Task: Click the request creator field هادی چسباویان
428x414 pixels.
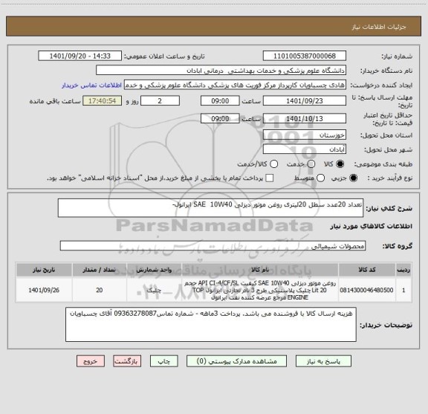Action: (235, 85)
